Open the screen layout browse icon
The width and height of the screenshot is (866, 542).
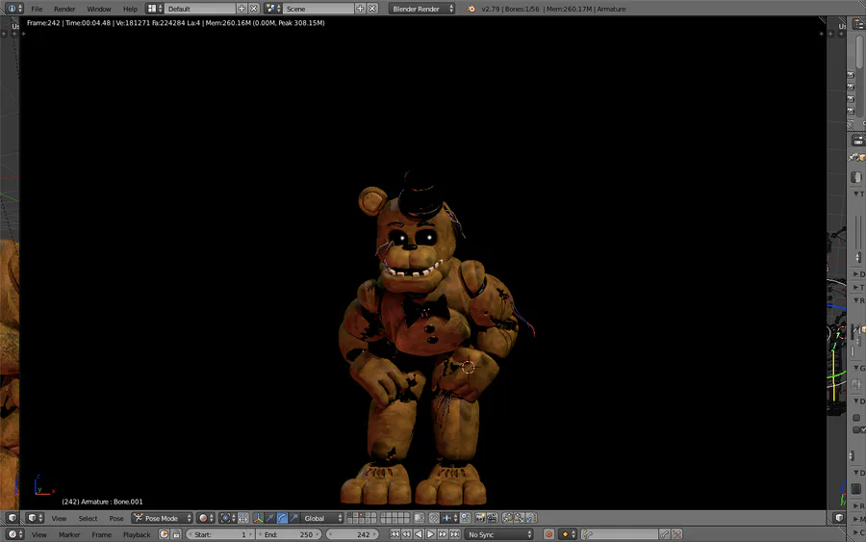coord(154,9)
